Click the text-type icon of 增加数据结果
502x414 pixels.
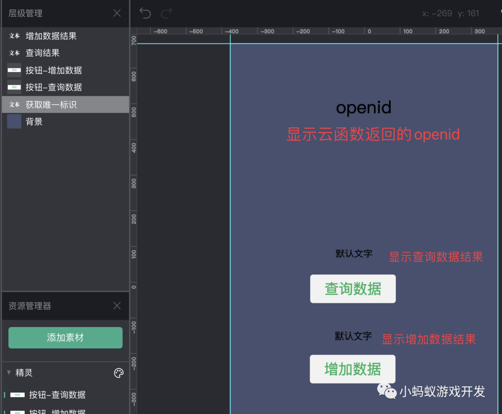(14, 36)
